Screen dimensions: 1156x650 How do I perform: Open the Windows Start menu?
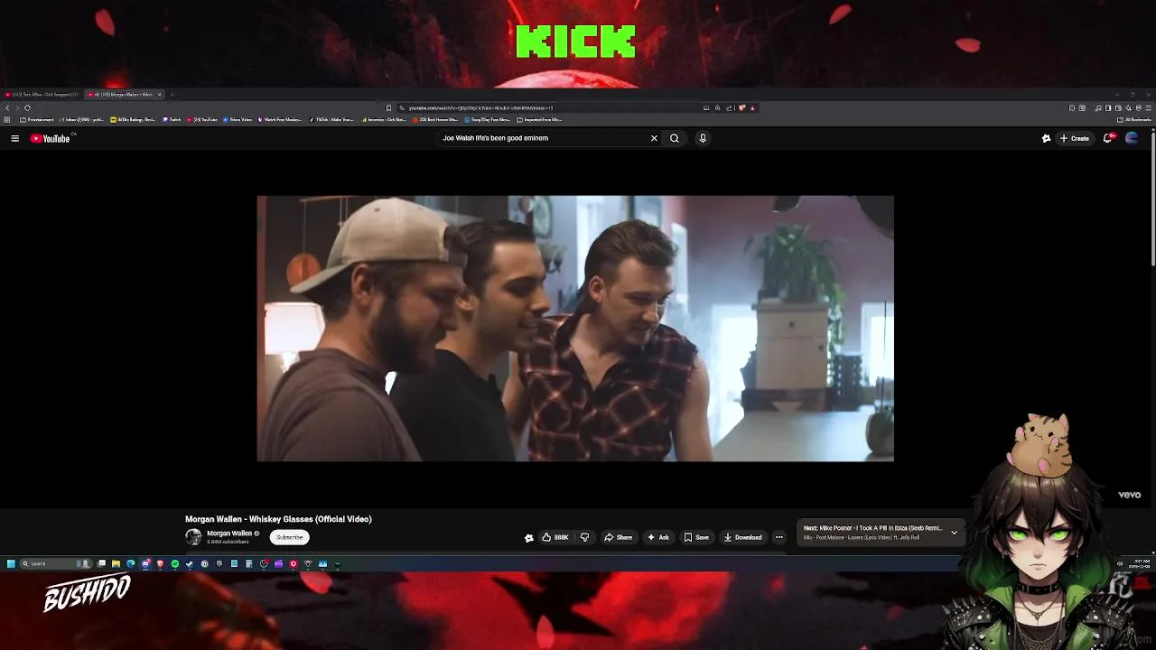(11, 563)
